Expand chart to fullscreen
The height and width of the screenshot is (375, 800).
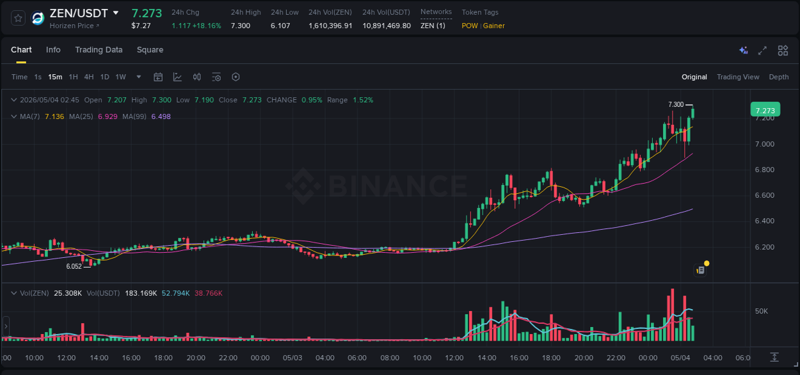click(762, 51)
